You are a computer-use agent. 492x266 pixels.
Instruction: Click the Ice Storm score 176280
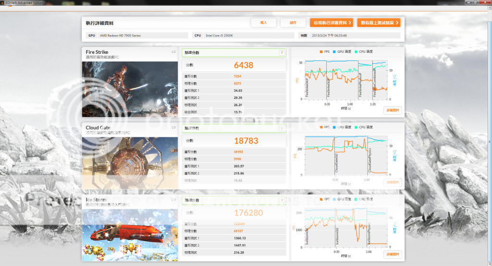pos(248,213)
